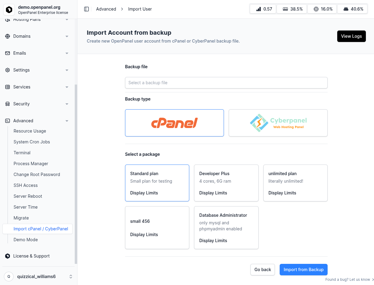Screen dimensions: 374x285
Task: Open Demo Mode page
Action: (26, 240)
